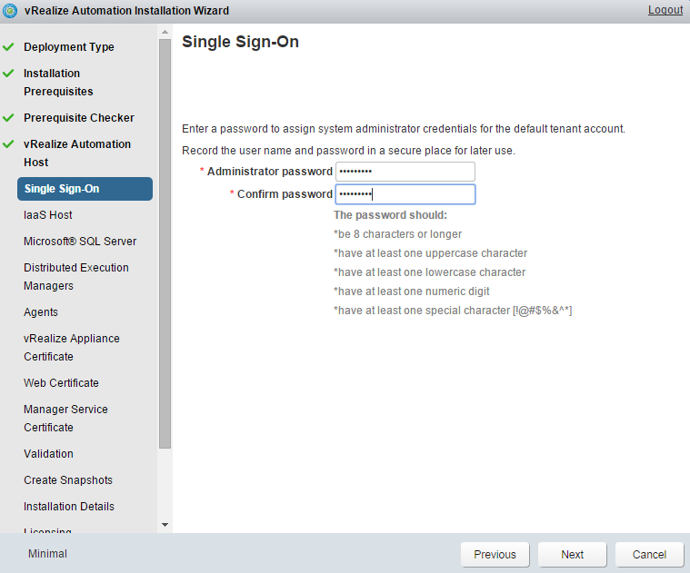Focus the Confirm password field
Screen dimensions: 690x573
pyautogui.click(x=405, y=194)
